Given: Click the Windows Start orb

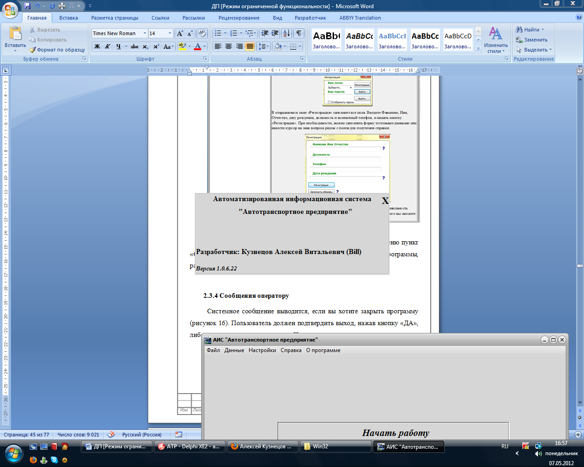Looking at the screenshot, I should [14, 453].
